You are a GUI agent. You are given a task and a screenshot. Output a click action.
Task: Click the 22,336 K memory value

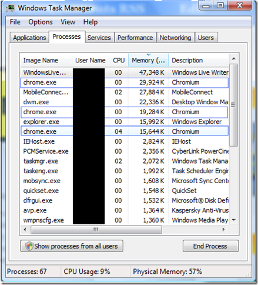pos(152,102)
